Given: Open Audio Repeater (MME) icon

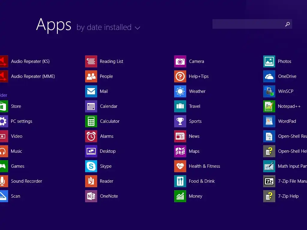Looking at the screenshot, I should (4, 76).
